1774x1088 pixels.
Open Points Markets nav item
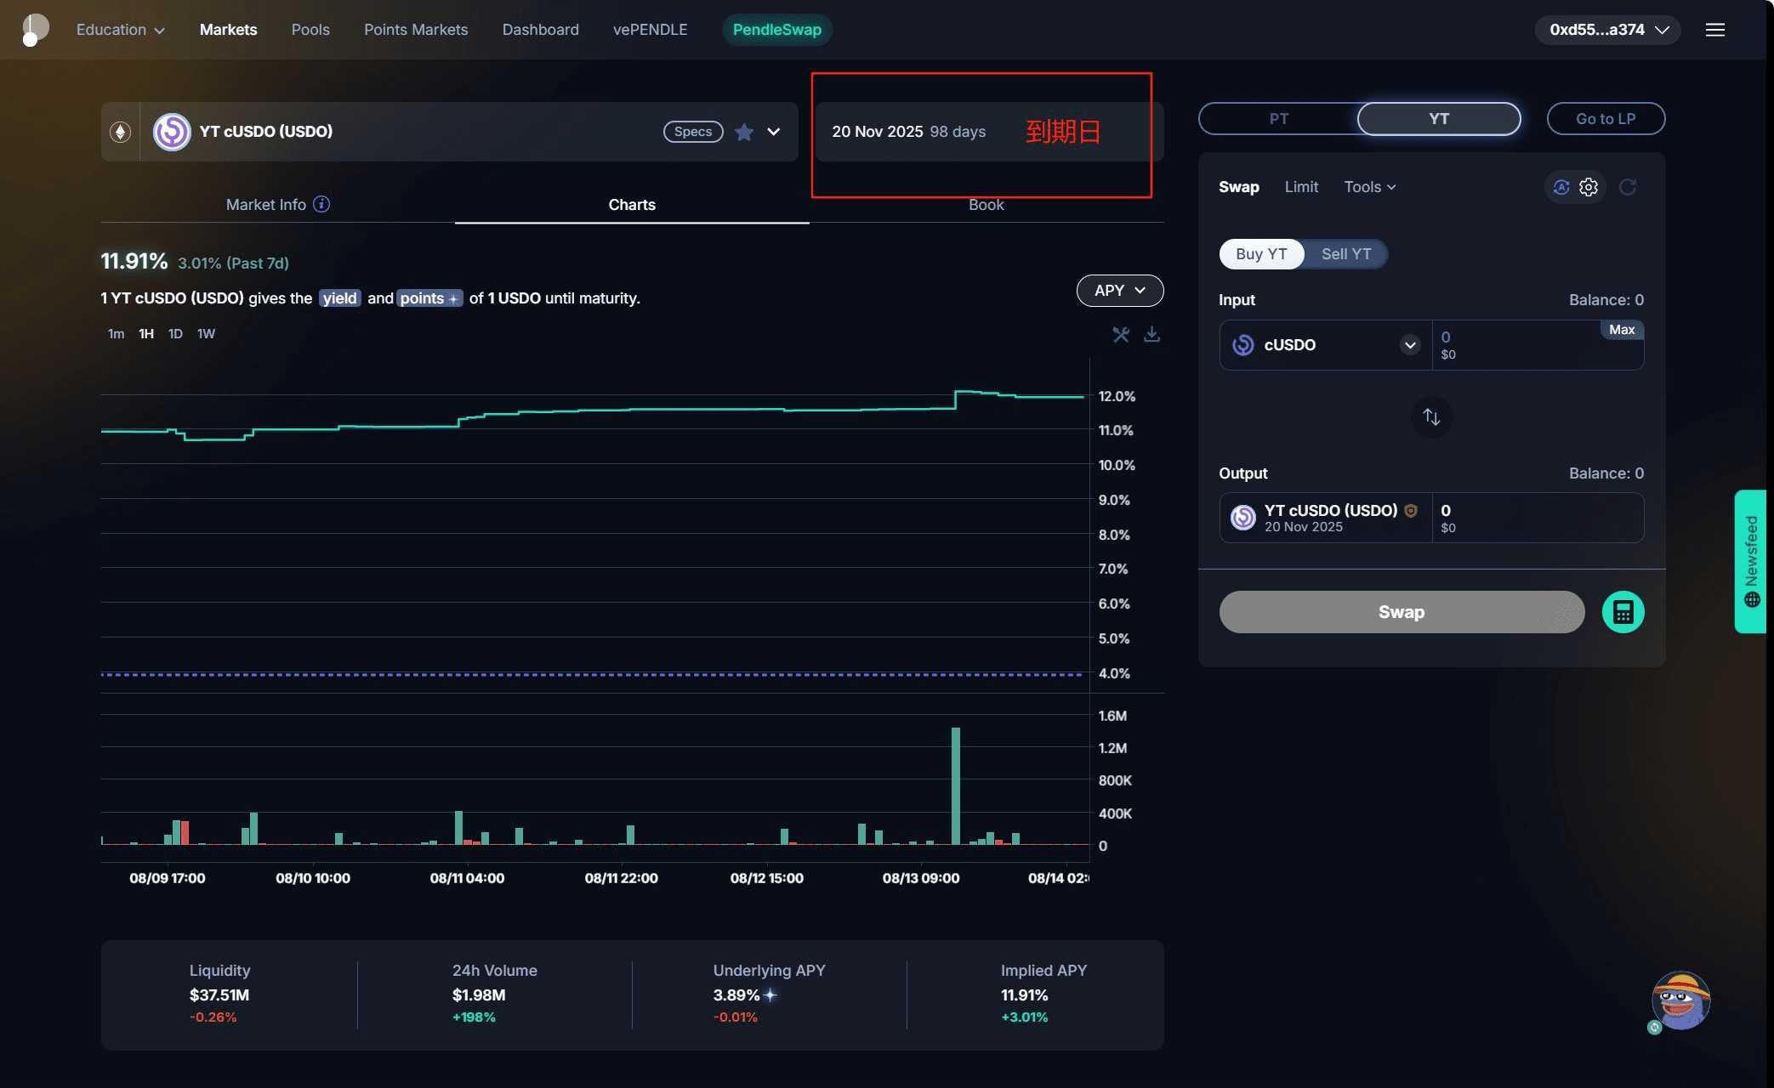[416, 30]
